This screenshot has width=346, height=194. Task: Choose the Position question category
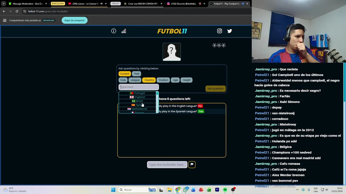point(164,80)
